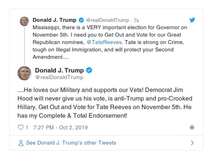Click the 7s timestamp on the parent tweet
The image size is (213, 159).
pos(136,21)
